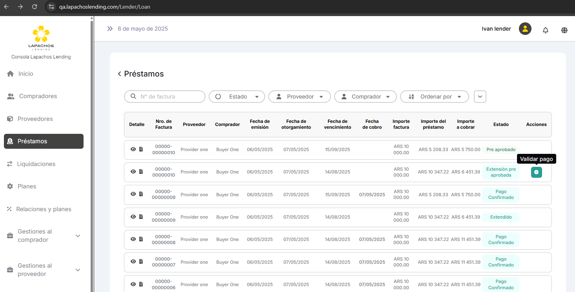Click eye icon on invoice 00000-00000008 row

pyautogui.click(x=133, y=239)
